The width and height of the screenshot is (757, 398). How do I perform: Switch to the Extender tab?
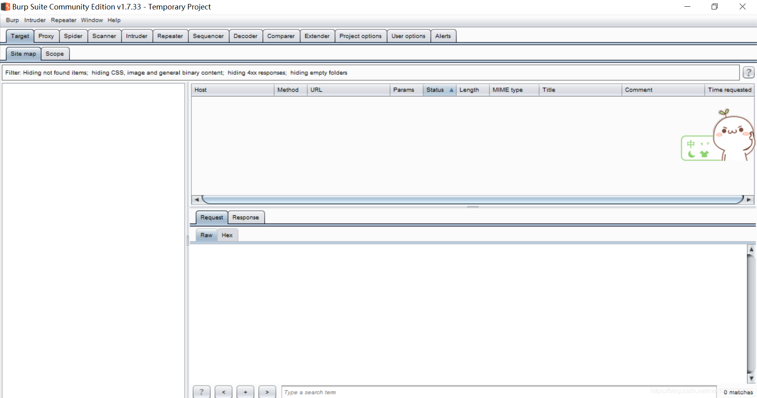pos(317,36)
